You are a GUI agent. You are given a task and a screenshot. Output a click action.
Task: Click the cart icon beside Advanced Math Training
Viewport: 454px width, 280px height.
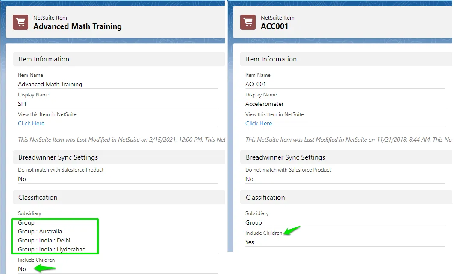(x=21, y=22)
